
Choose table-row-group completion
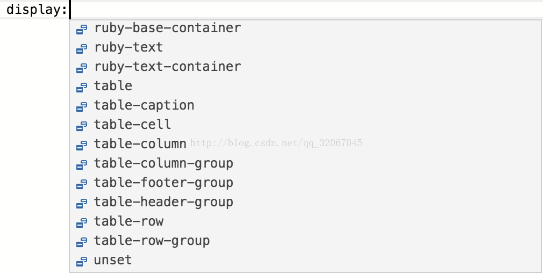pyautogui.click(x=305, y=241)
